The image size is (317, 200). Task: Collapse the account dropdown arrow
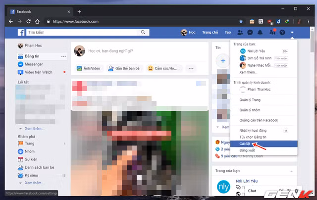point(292,32)
